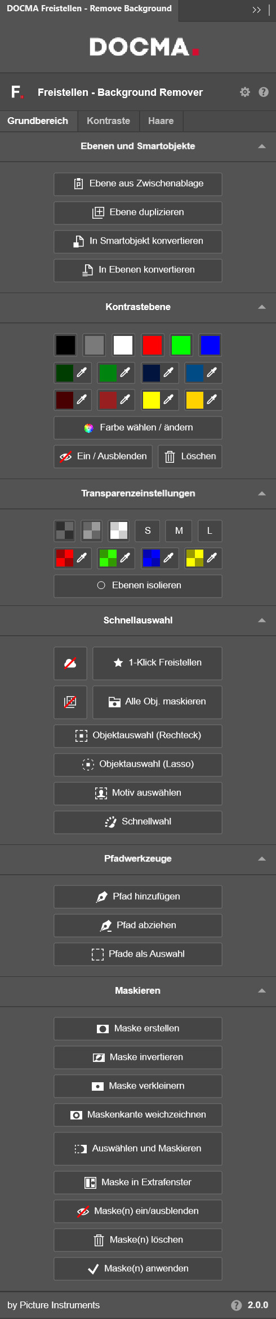This screenshot has width=276, height=1319.
Task: Click the help question mark in header
Action: (x=264, y=92)
